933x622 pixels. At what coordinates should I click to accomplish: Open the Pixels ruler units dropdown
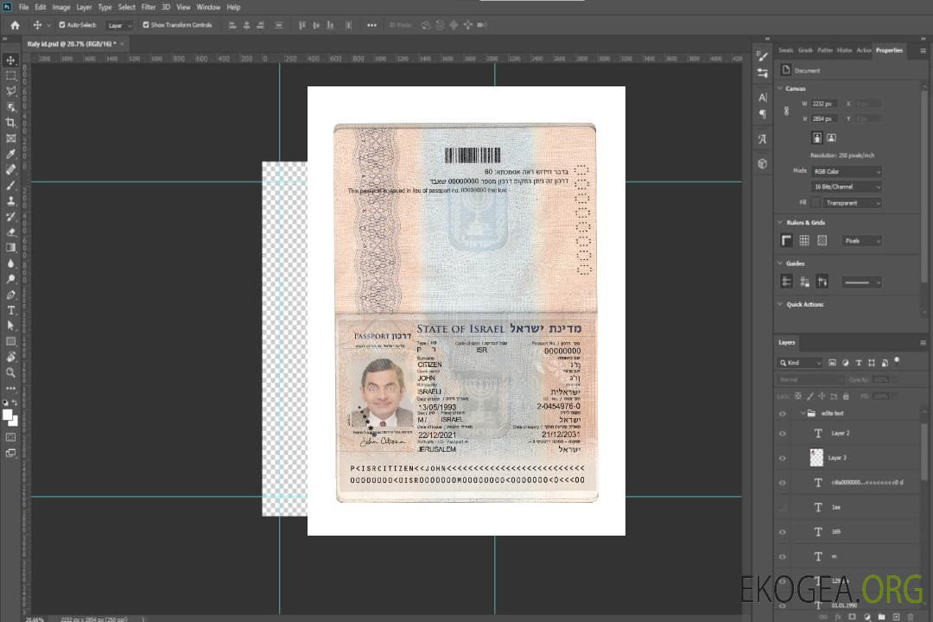point(862,241)
